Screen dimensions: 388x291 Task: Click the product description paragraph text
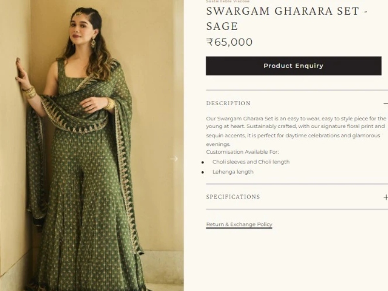pos(296,131)
